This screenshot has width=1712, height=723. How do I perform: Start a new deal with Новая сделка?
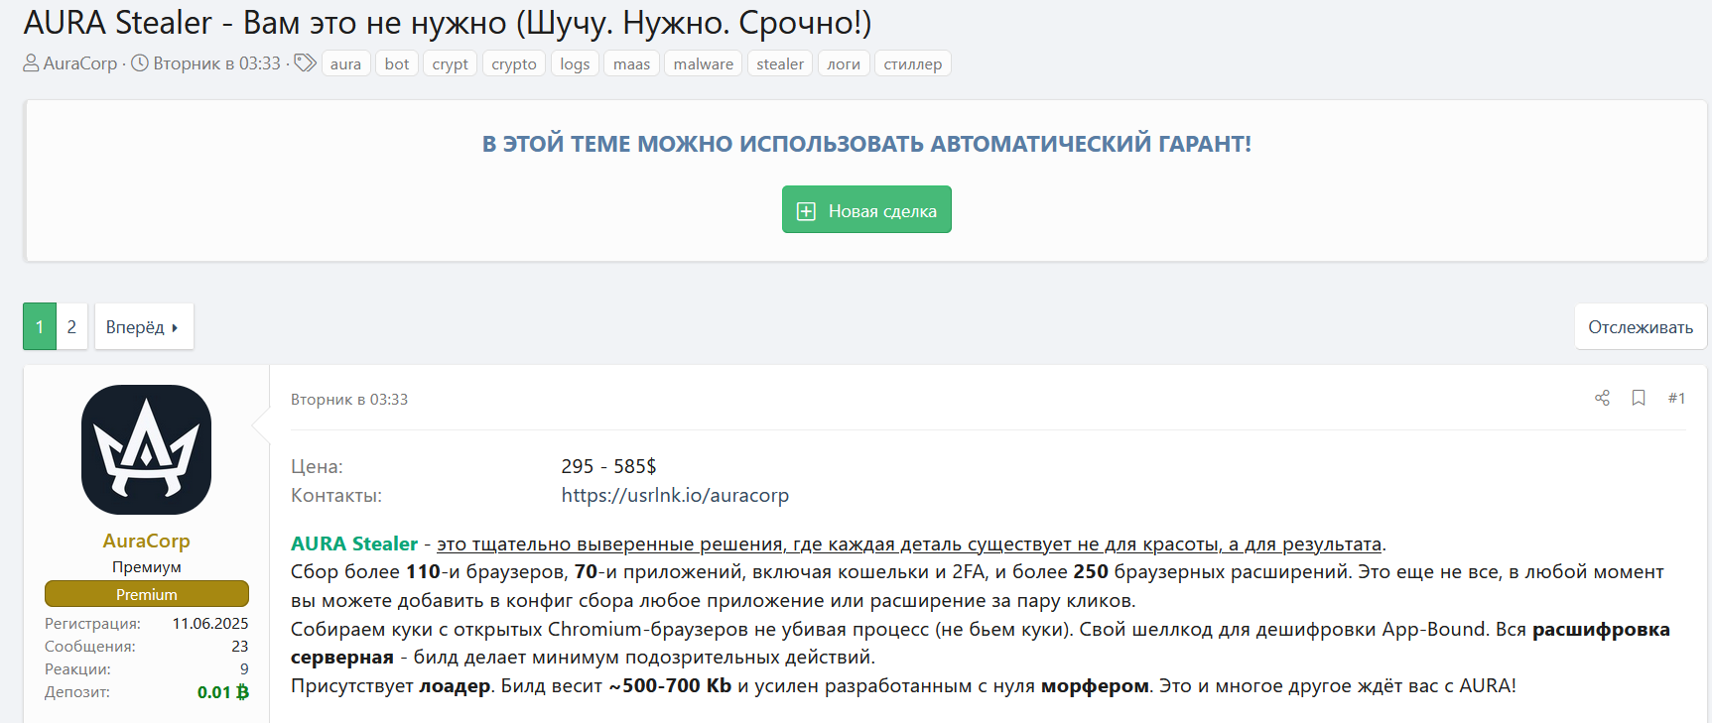pyautogui.click(x=866, y=209)
